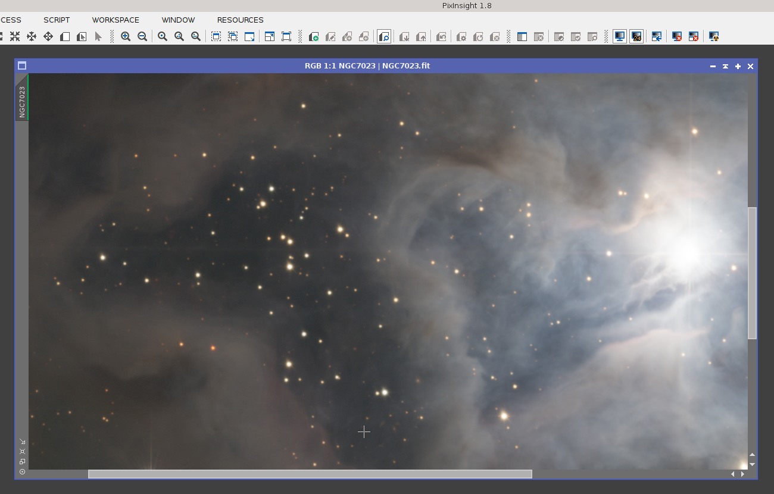Click the scroll right arrow at window bottom

click(742, 474)
